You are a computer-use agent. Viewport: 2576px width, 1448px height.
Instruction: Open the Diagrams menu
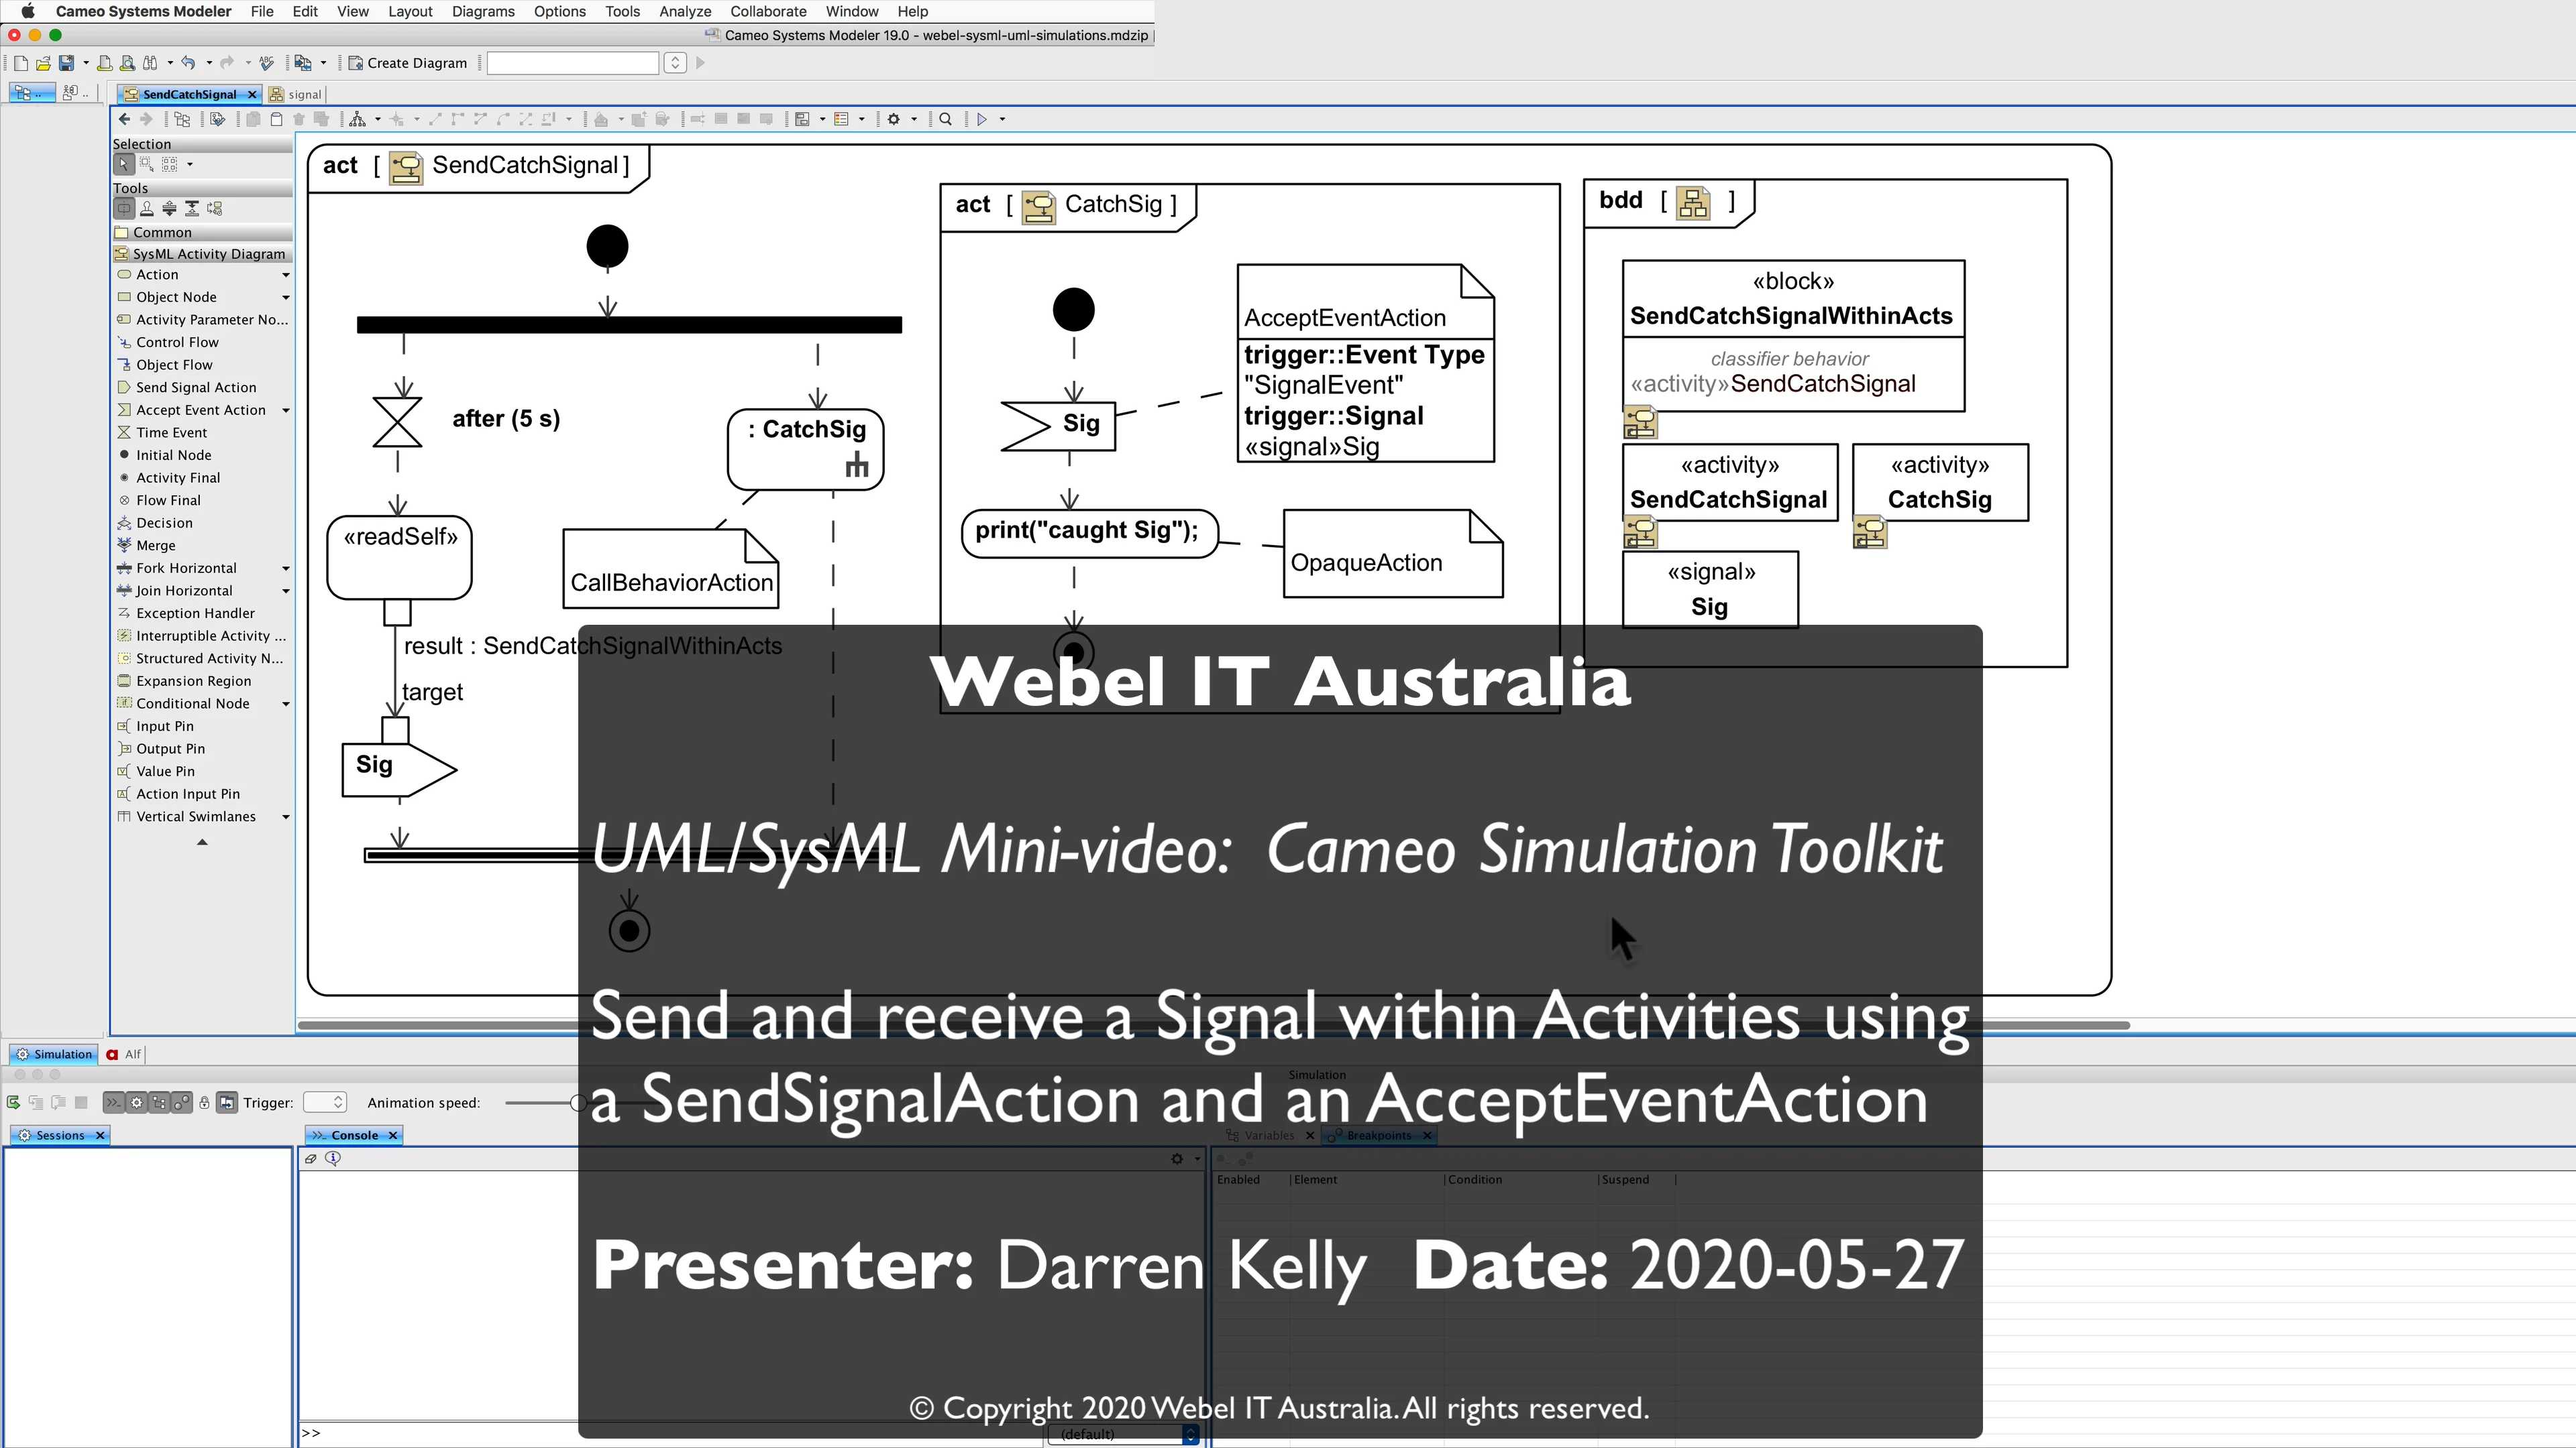click(483, 11)
